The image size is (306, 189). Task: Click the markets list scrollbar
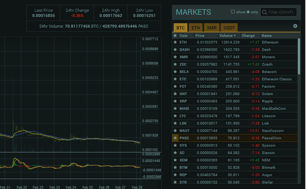click(x=299, y=56)
